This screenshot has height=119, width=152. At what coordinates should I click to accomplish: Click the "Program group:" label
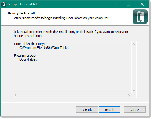click(x=25, y=55)
